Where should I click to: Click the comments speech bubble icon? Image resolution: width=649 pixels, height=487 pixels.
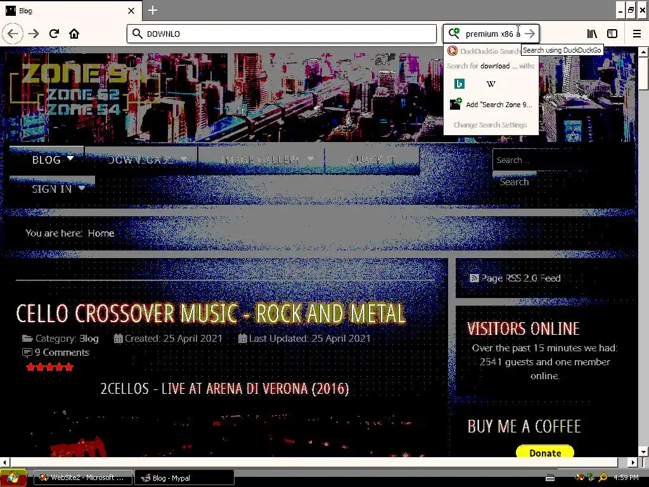click(27, 353)
